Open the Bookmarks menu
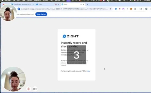The width and height of the screenshot is (151, 93). pos(37,0)
